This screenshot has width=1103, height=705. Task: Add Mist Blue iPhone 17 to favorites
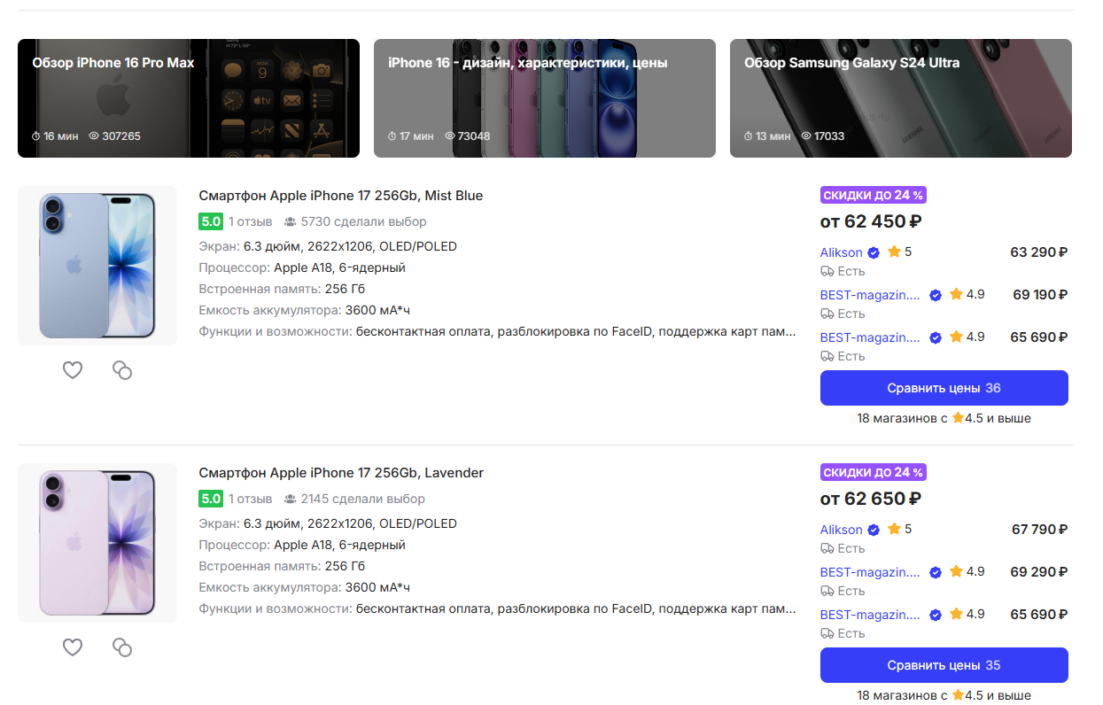tap(73, 370)
